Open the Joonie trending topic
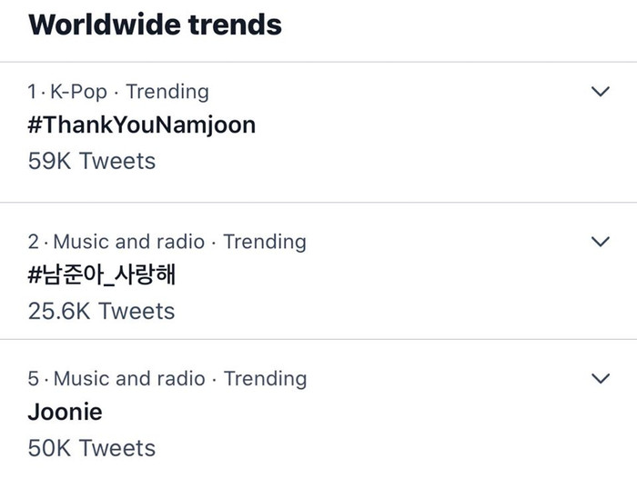637x479 pixels. (x=65, y=412)
